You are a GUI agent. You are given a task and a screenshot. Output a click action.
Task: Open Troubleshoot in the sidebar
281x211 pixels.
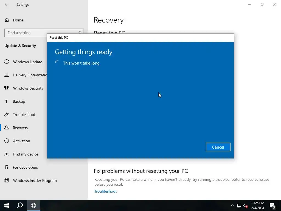tap(24, 115)
